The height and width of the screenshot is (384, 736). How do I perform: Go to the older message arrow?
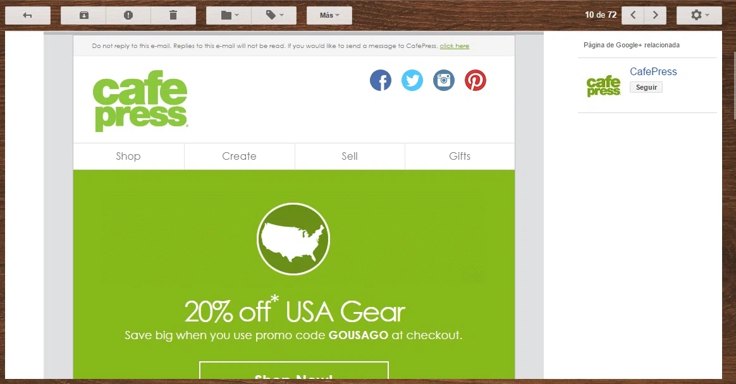[655, 15]
